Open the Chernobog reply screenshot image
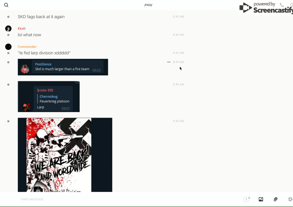Image resolution: width=293 pixels, height=207 pixels. pos(49,97)
